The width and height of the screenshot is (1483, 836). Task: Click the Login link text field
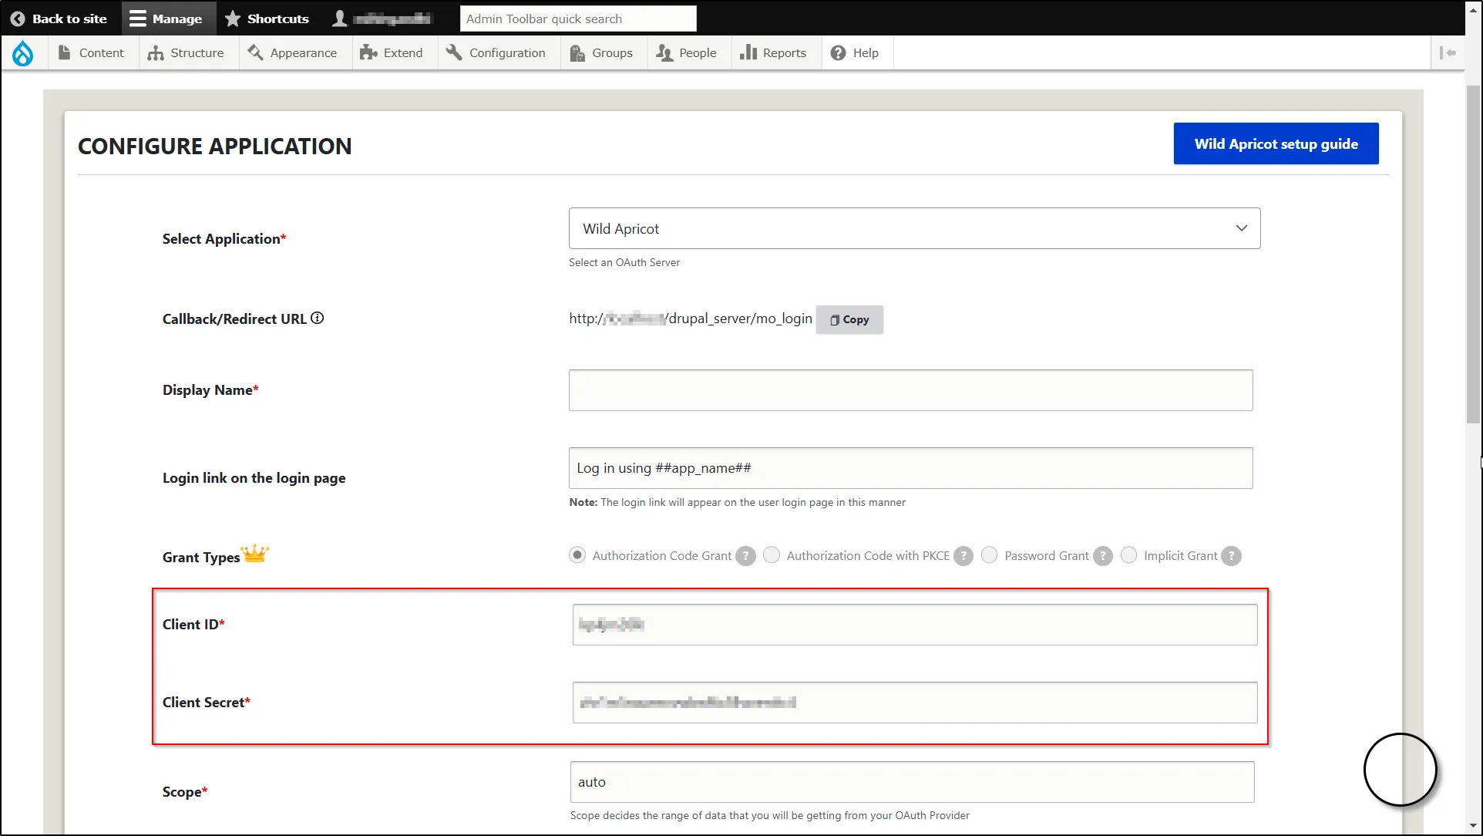(x=910, y=468)
